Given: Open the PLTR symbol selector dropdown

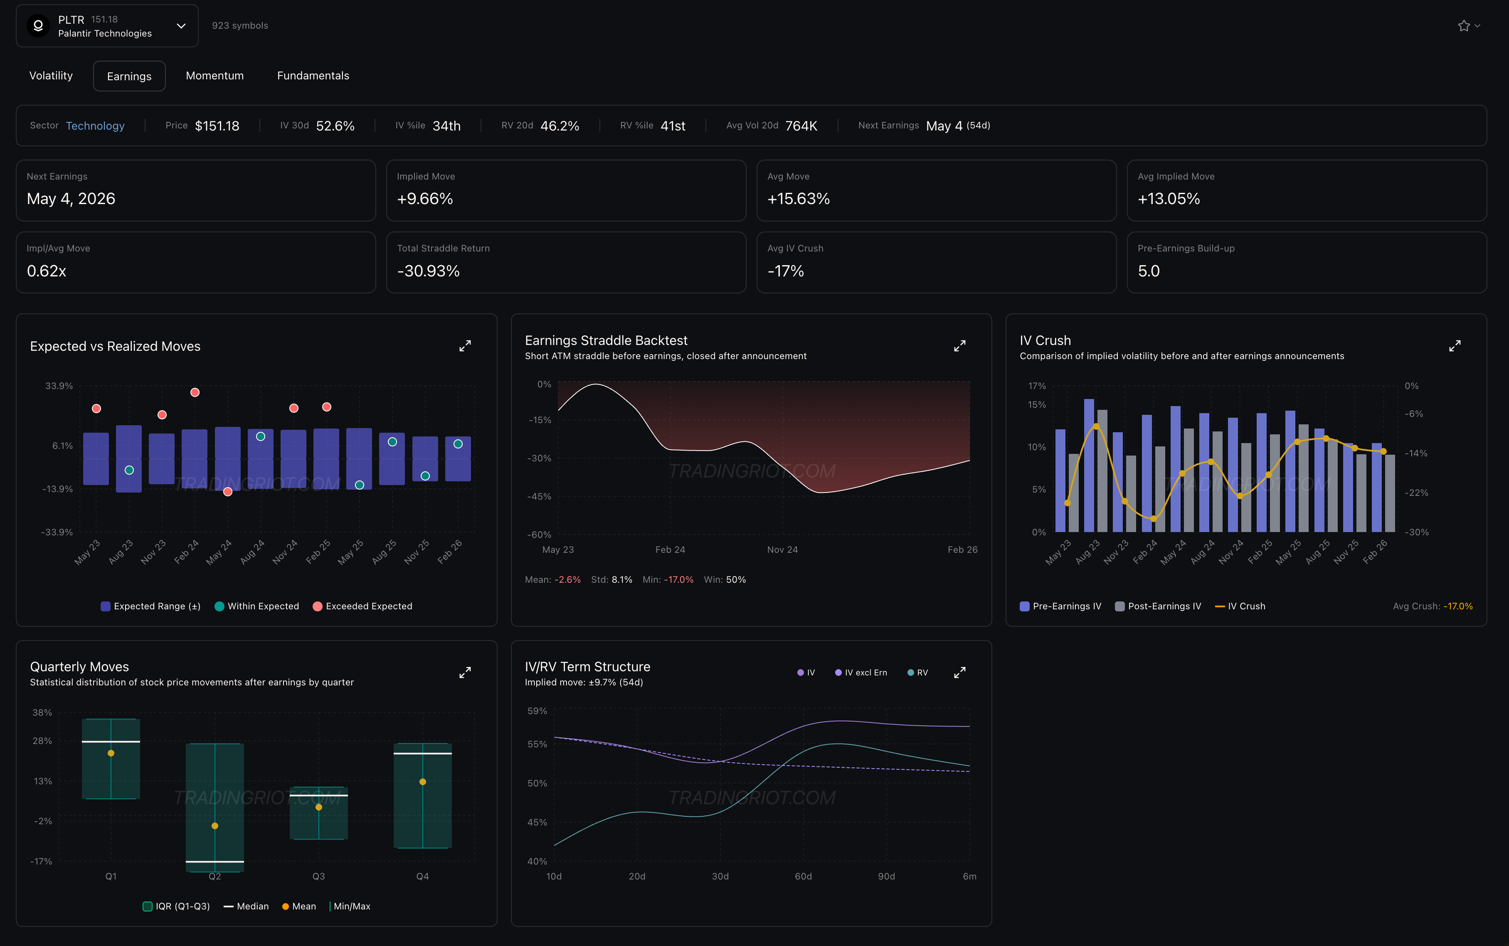Looking at the screenshot, I should pyautogui.click(x=181, y=26).
